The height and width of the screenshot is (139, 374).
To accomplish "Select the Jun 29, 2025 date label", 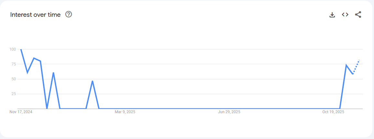I will pyautogui.click(x=229, y=112).
